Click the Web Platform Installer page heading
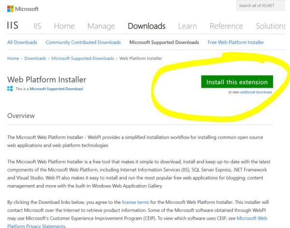Image resolution: width=290 pixels, height=228 pixels. pos(46,80)
